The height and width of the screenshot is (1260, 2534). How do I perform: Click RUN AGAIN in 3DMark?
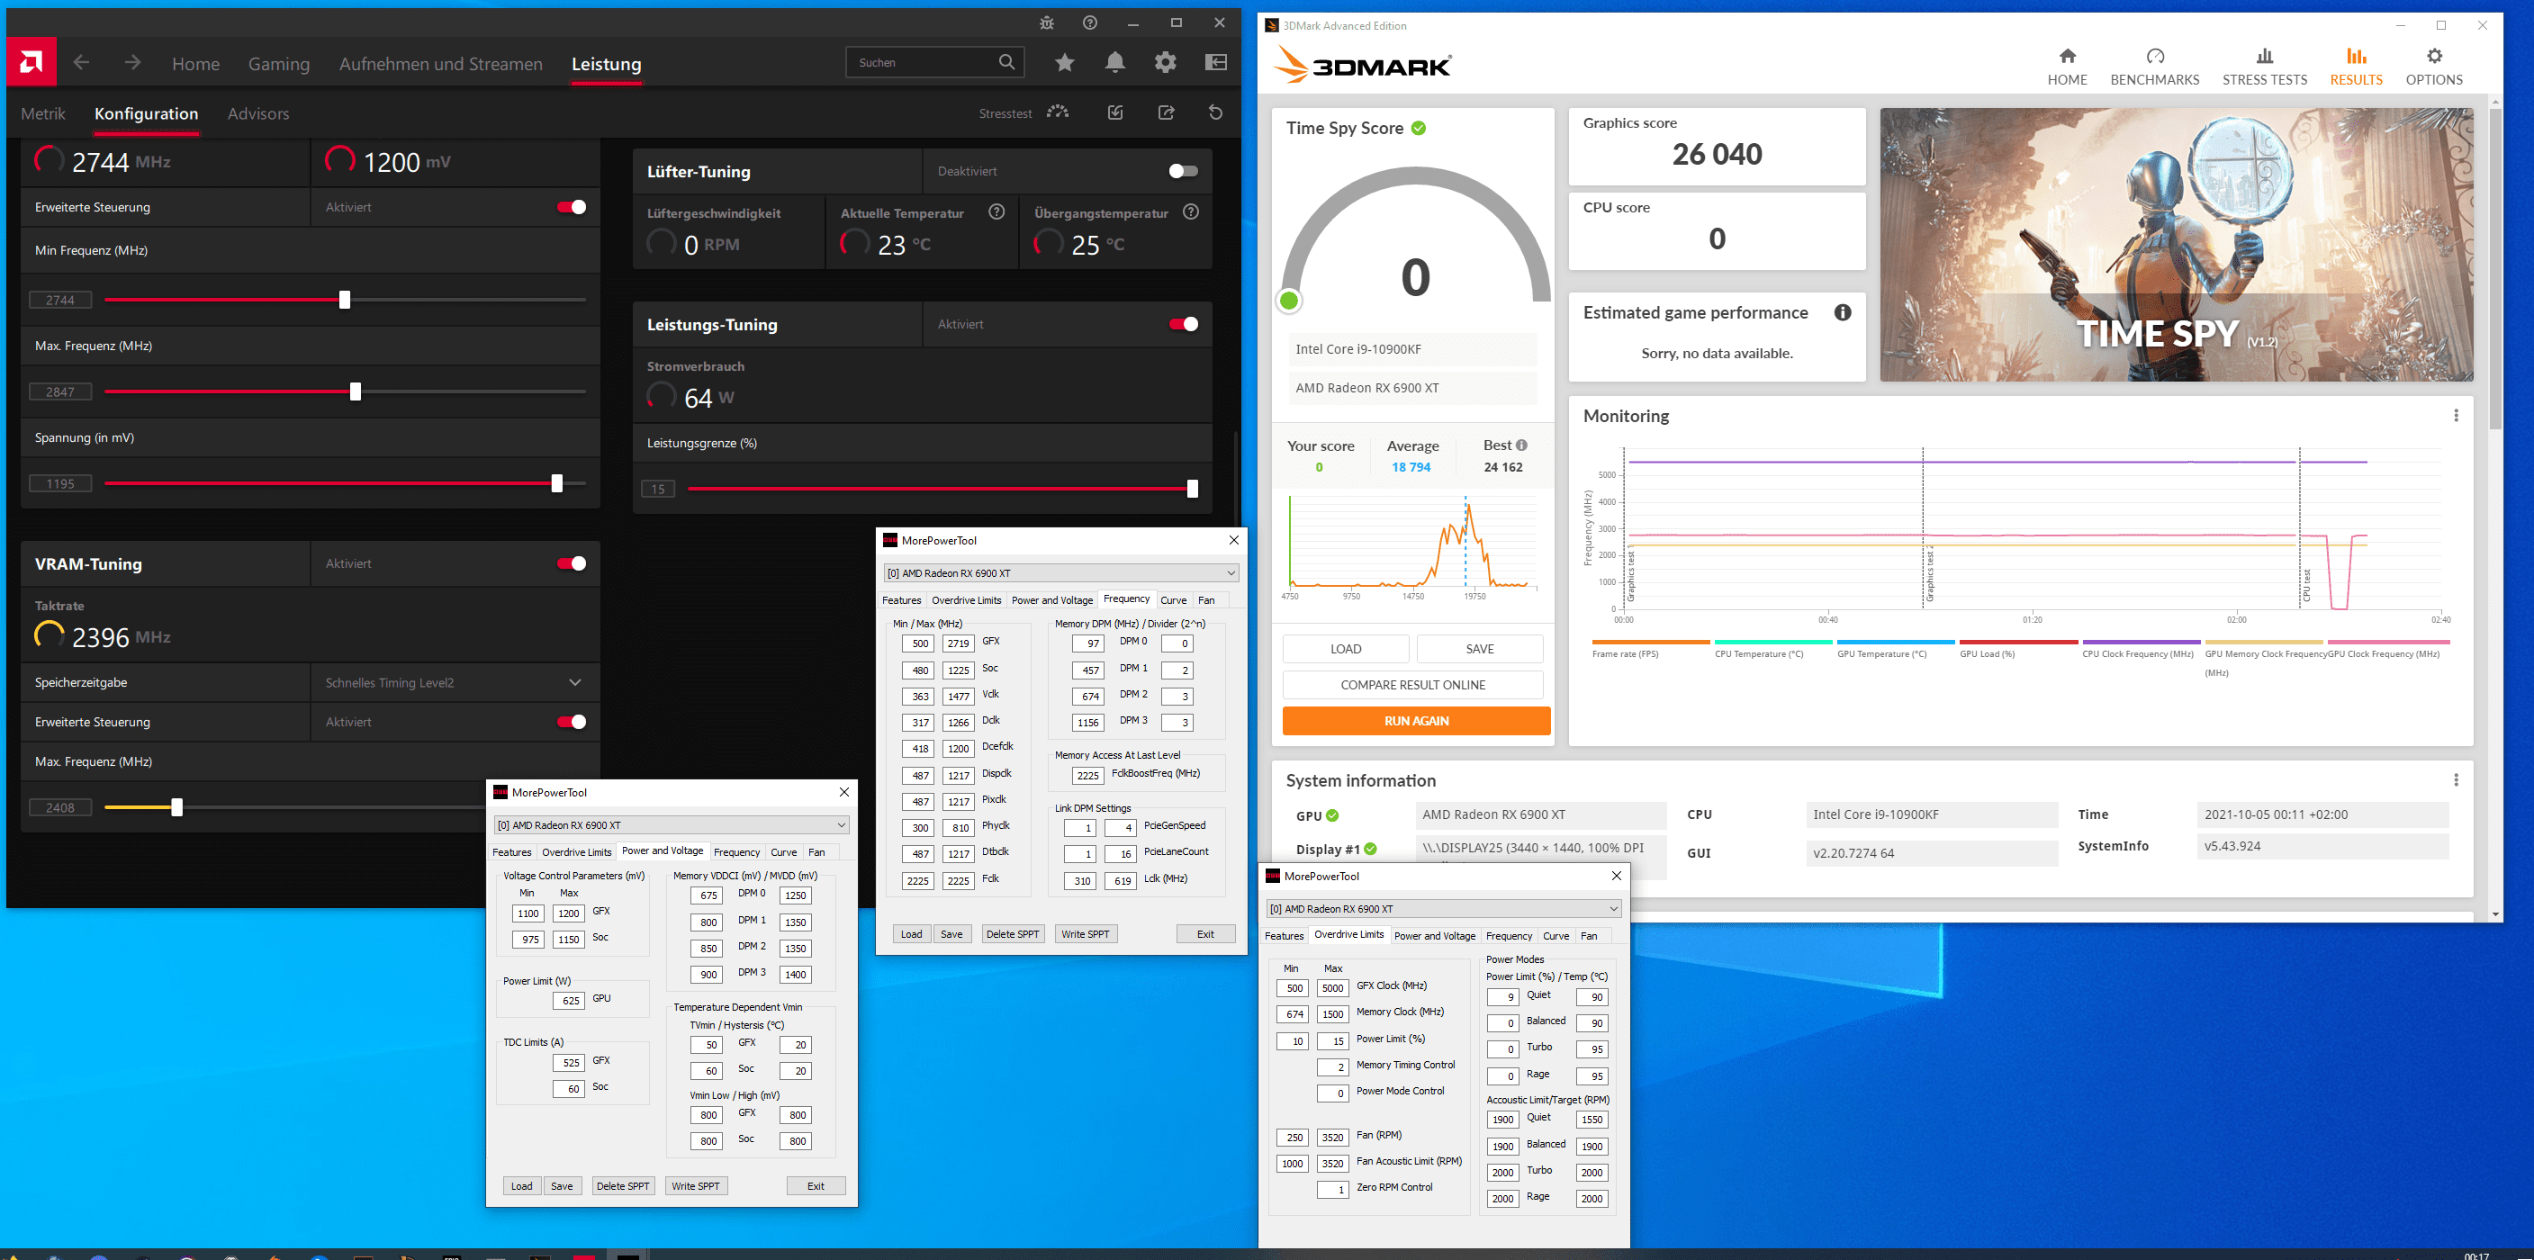(x=1417, y=721)
